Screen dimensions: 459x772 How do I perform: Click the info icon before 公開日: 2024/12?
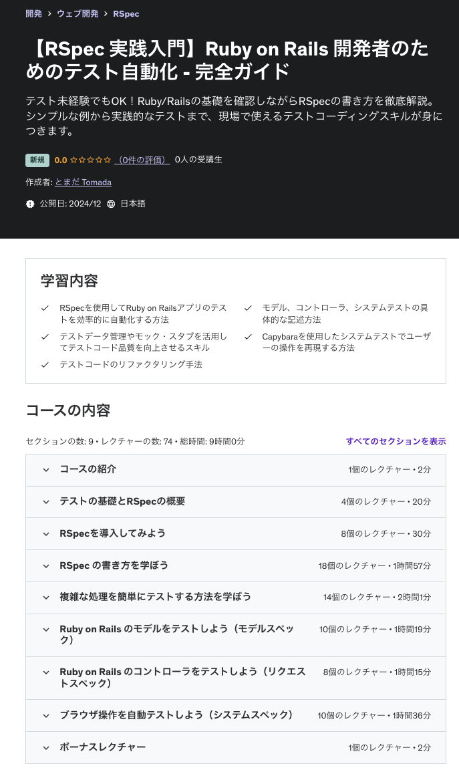29,204
